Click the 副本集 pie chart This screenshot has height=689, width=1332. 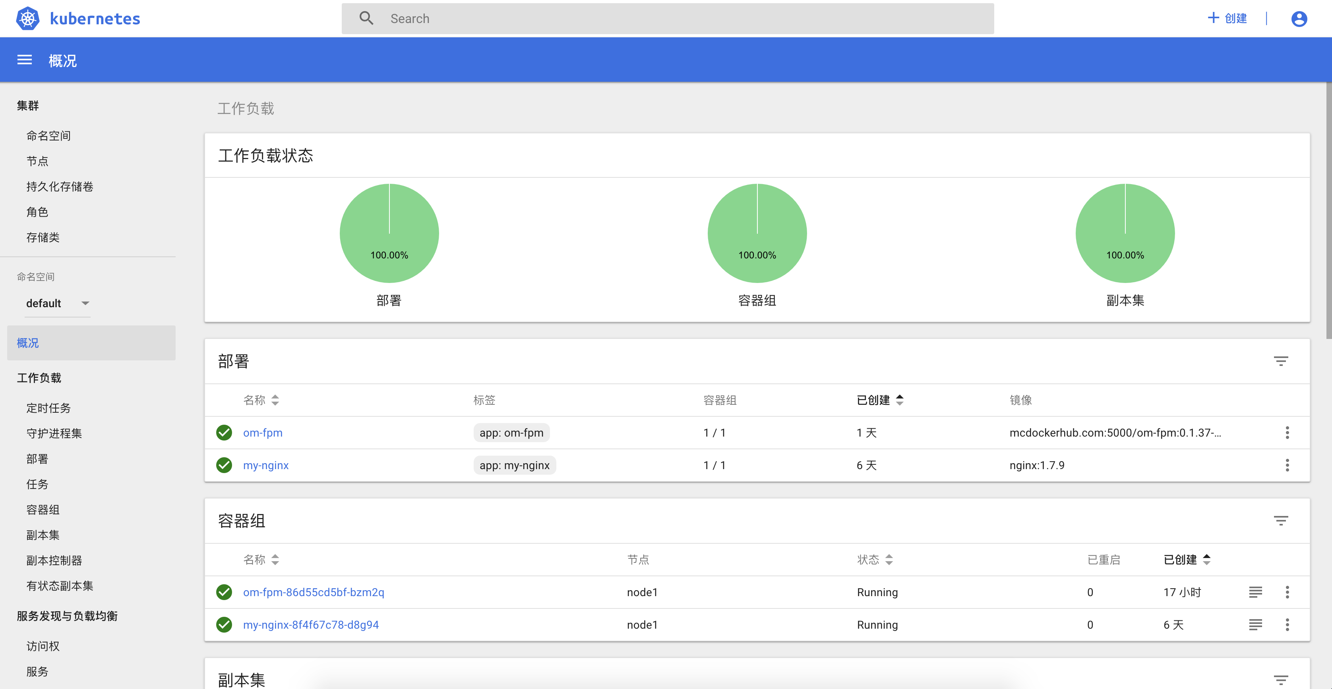(x=1125, y=233)
